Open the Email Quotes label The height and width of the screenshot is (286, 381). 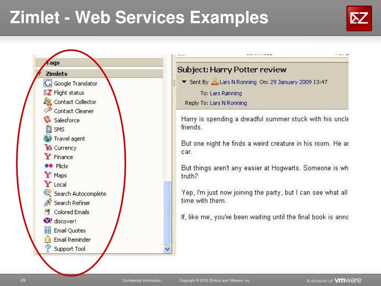click(70, 231)
